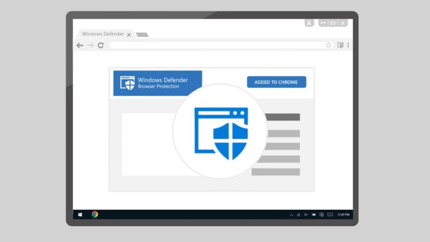Toggle the network status icon in tray
Viewport: 430px width, 242px height.
coord(299,215)
